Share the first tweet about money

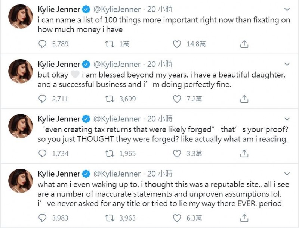click(244, 44)
